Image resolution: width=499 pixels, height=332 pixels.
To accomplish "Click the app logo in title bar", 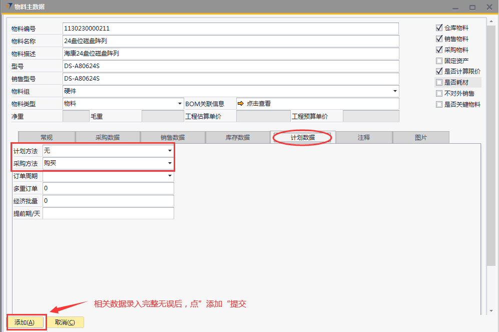I will tap(9, 7).
